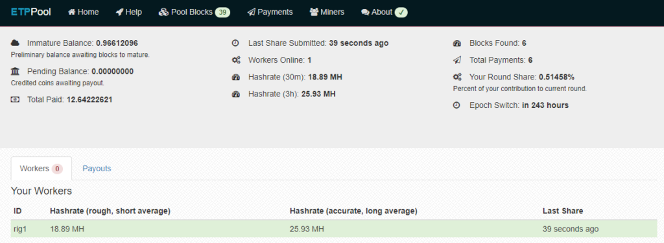
Task: Click the Total Paid value 12.64222621
Action: pyautogui.click(x=89, y=100)
